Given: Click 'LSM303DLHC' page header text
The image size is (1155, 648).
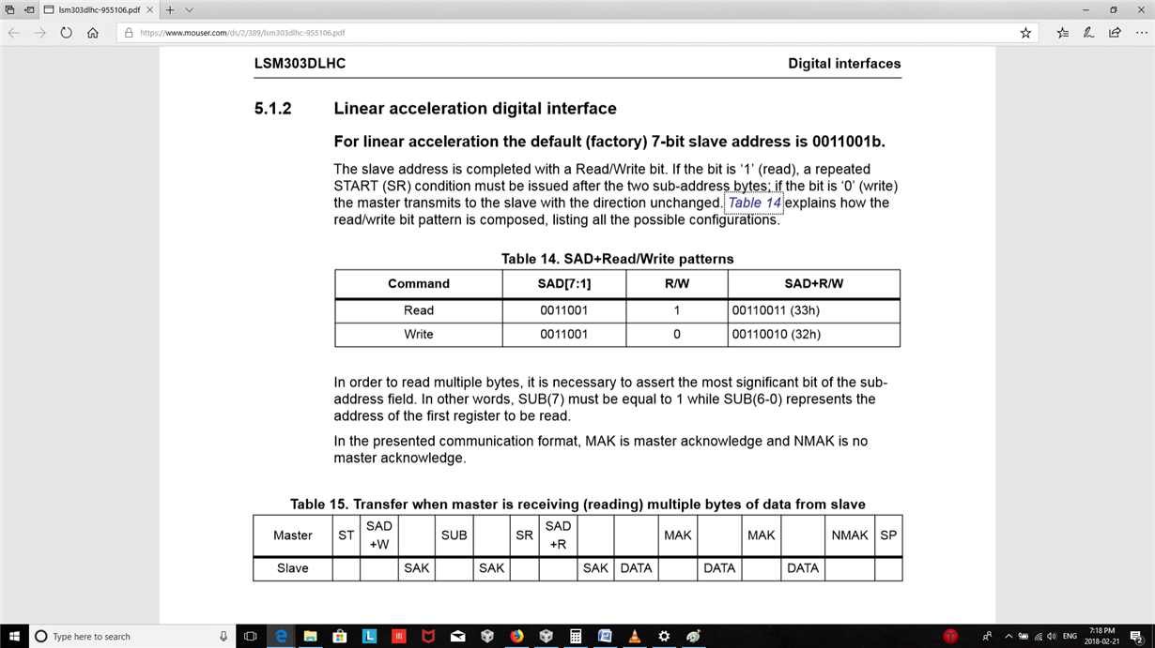Looking at the screenshot, I should point(300,64).
